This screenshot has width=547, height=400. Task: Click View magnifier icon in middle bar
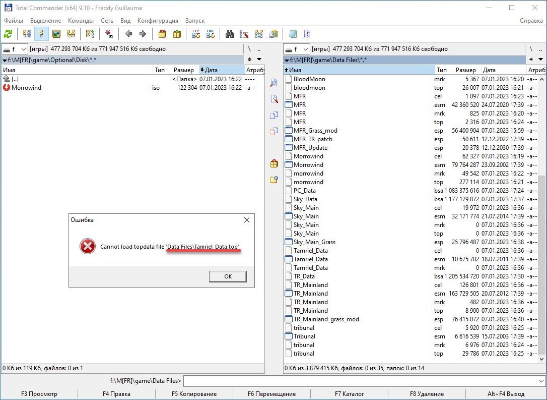pos(274,83)
